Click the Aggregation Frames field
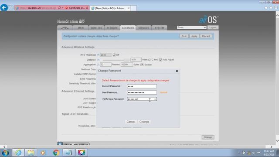 point(105,65)
